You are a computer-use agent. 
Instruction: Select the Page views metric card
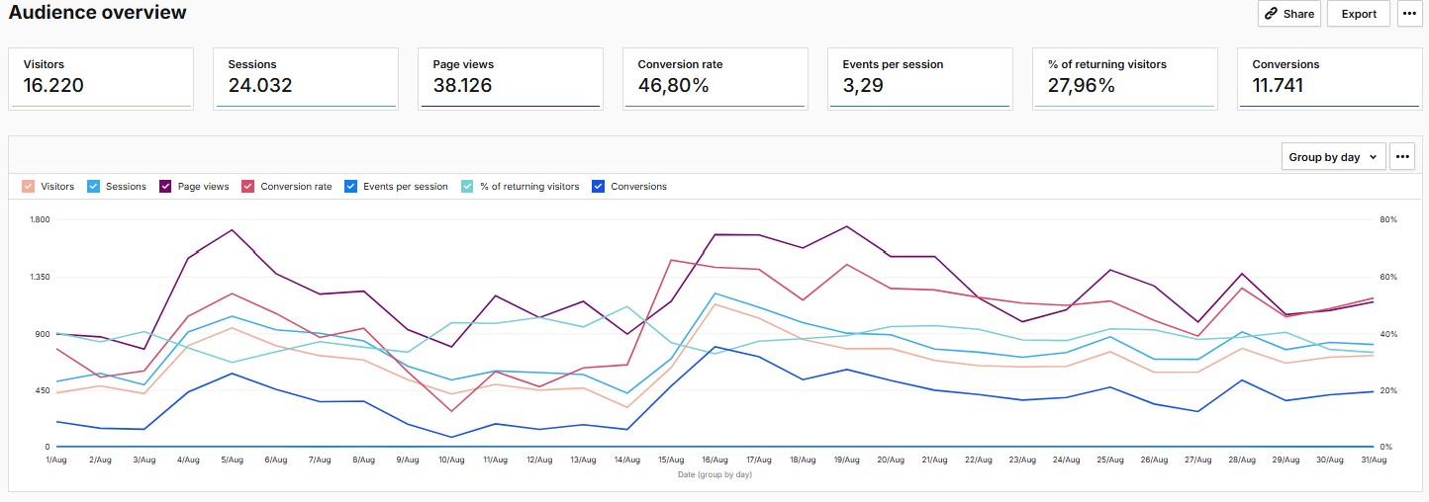coord(511,77)
